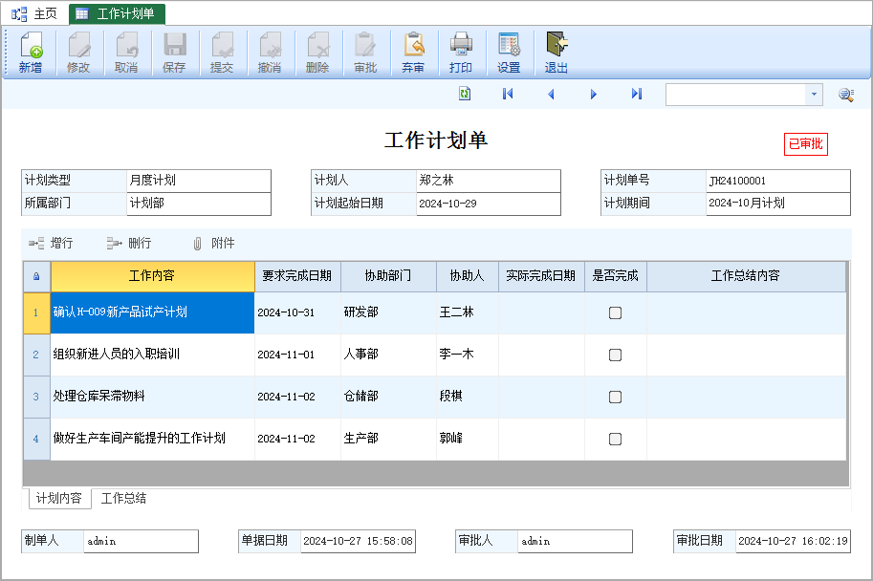Select row number 4 header
Screen dimensions: 873x581
coord(36,439)
